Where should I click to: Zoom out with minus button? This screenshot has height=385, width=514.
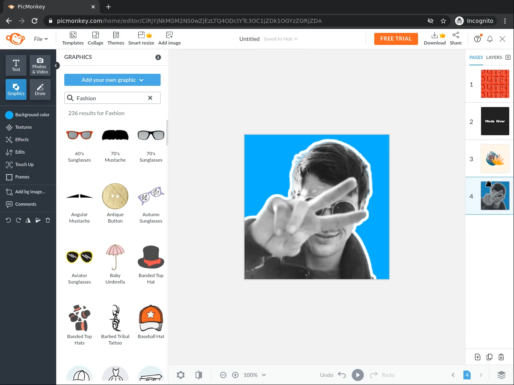223,375
